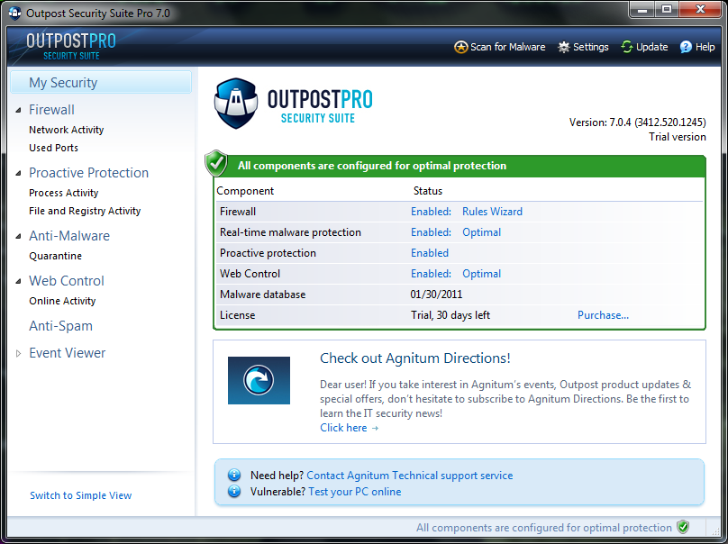Open Anti-Malware section
The height and width of the screenshot is (544, 728).
69,236
